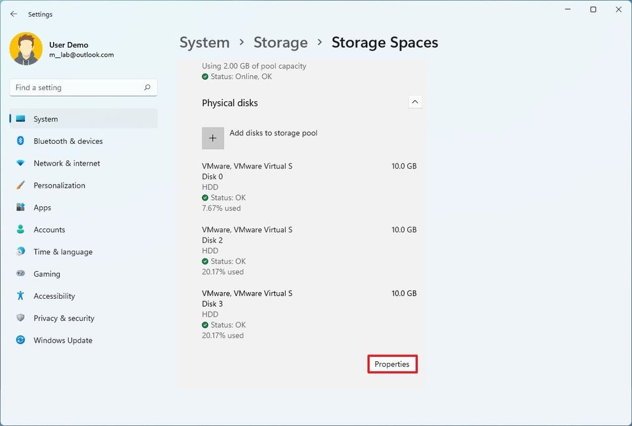The image size is (632, 426).
Task: Collapse the Physical disks section
Action: coord(415,101)
